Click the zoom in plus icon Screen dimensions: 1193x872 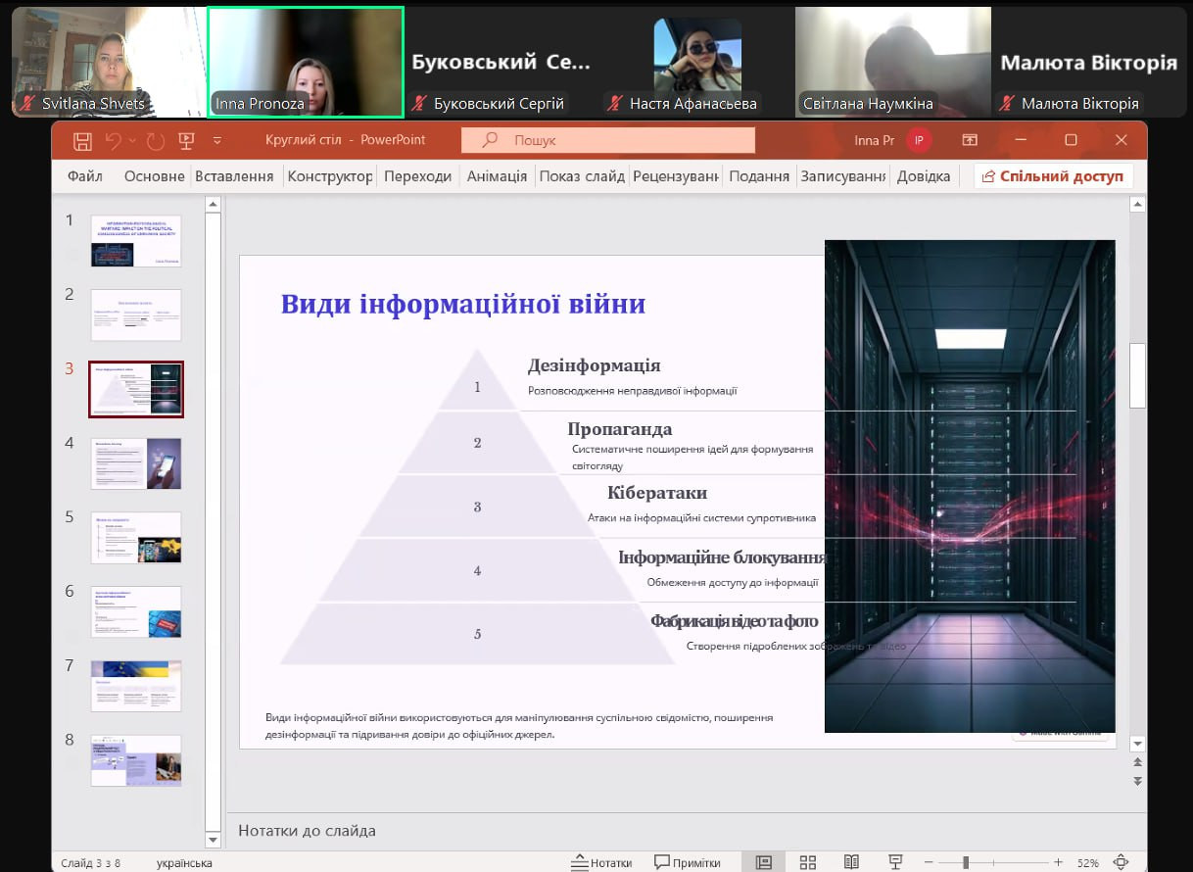point(1058,862)
